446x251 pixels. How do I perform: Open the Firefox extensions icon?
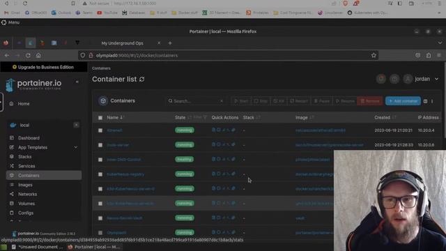(x=429, y=55)
